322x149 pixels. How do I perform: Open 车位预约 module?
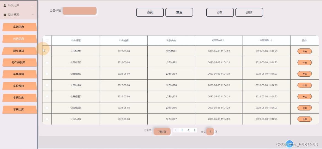(x=20, y=86)
